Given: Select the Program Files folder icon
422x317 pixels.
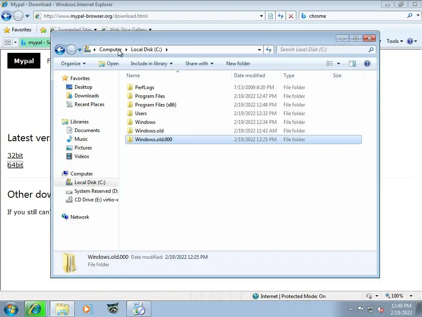Looking at the screenshot, I should point(130,96).
